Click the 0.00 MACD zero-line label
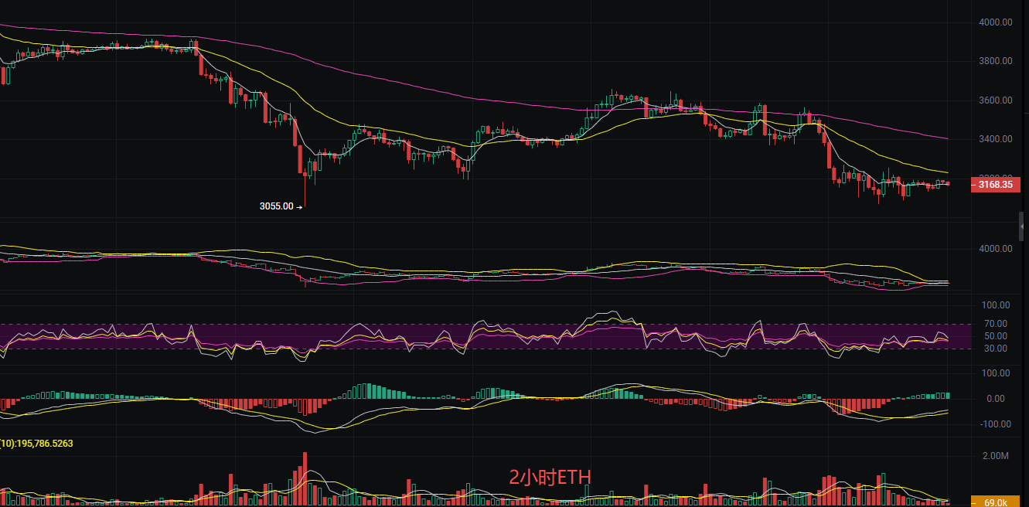 994,399
